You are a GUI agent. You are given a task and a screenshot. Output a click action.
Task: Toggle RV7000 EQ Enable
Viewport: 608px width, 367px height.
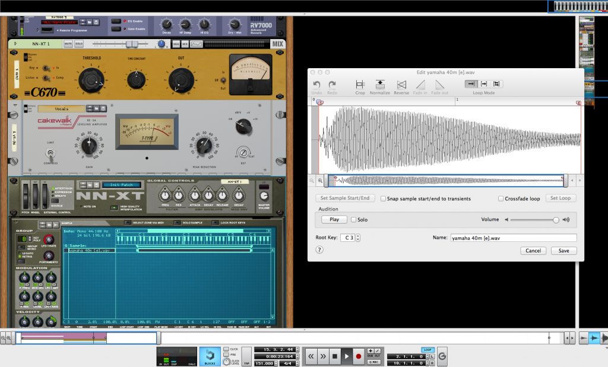[116, 21]
